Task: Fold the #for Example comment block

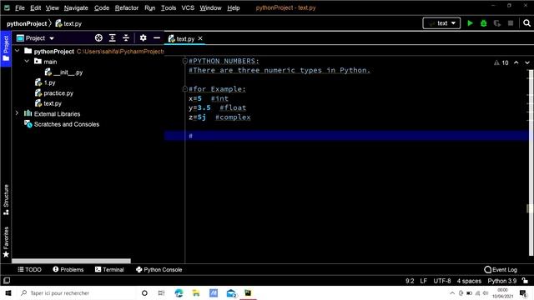Action: coord(184,89)
